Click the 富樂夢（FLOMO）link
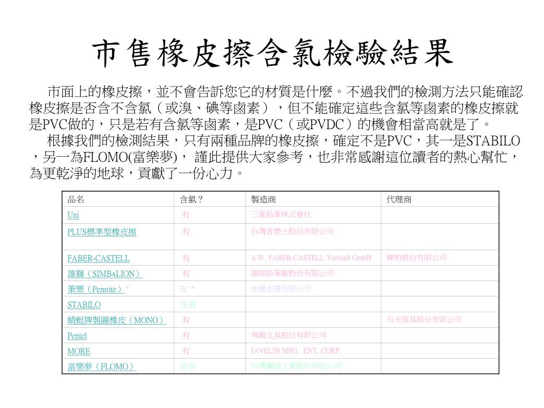The height and width of the screenshot is (408, 544). click(101, 367)
